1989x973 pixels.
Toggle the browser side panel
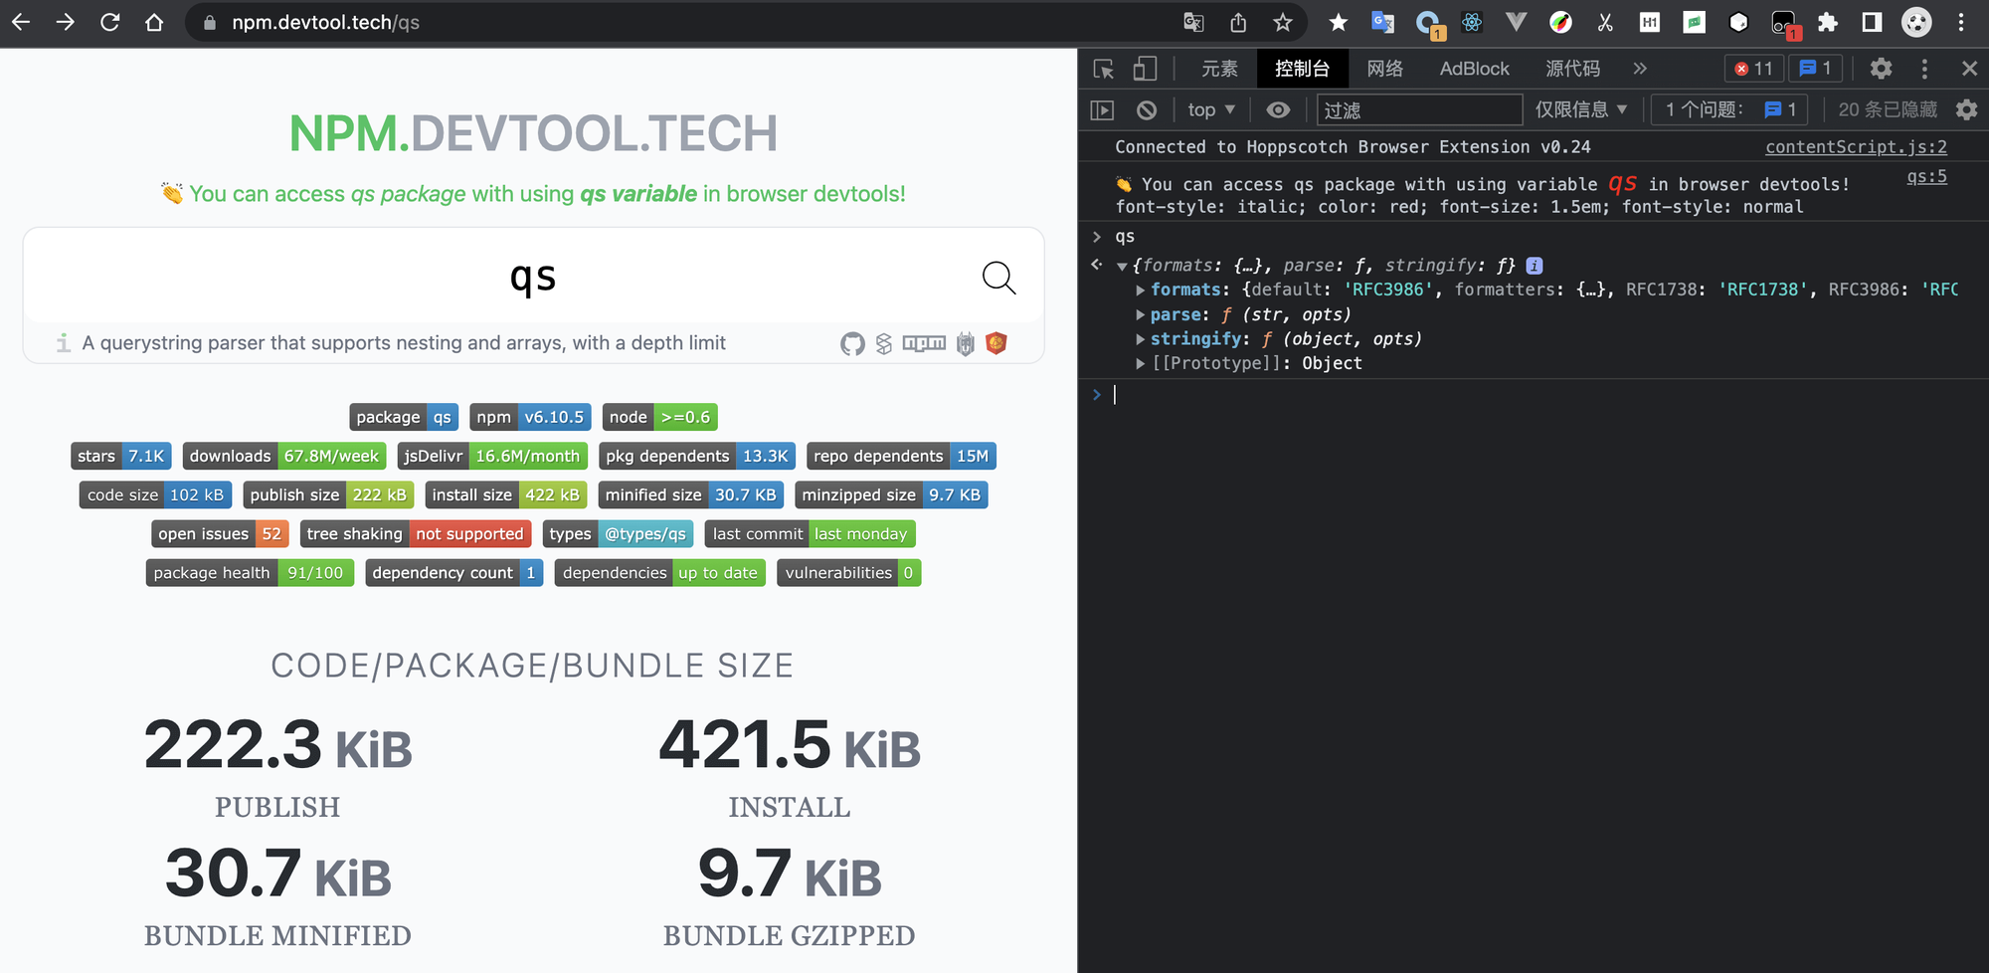pyautogui.click(x=1872, y=22)
